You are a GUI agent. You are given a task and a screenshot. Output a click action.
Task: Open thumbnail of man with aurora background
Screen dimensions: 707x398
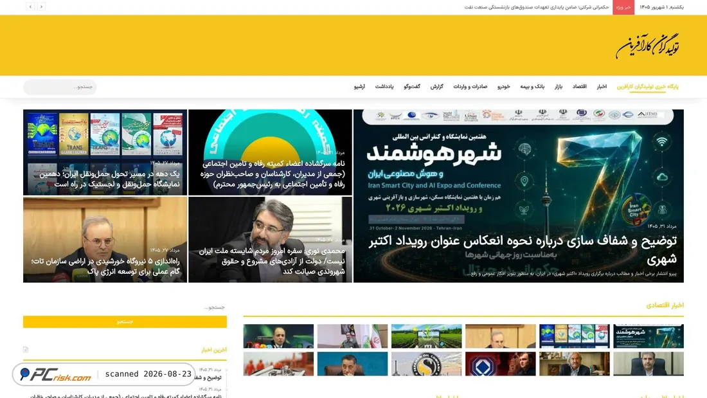click(279, 336)
